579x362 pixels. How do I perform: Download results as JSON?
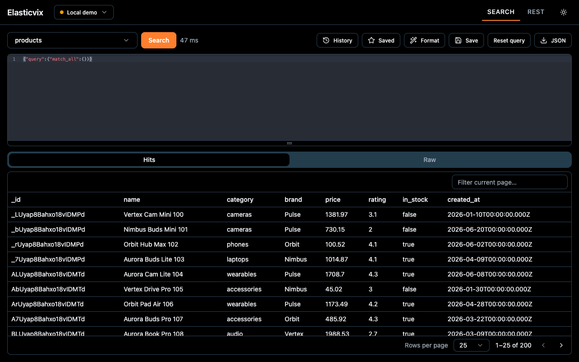coord(553,40)
